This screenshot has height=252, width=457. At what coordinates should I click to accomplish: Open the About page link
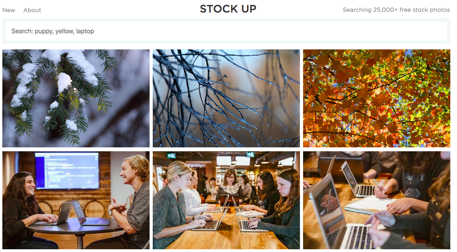[32, 10]
